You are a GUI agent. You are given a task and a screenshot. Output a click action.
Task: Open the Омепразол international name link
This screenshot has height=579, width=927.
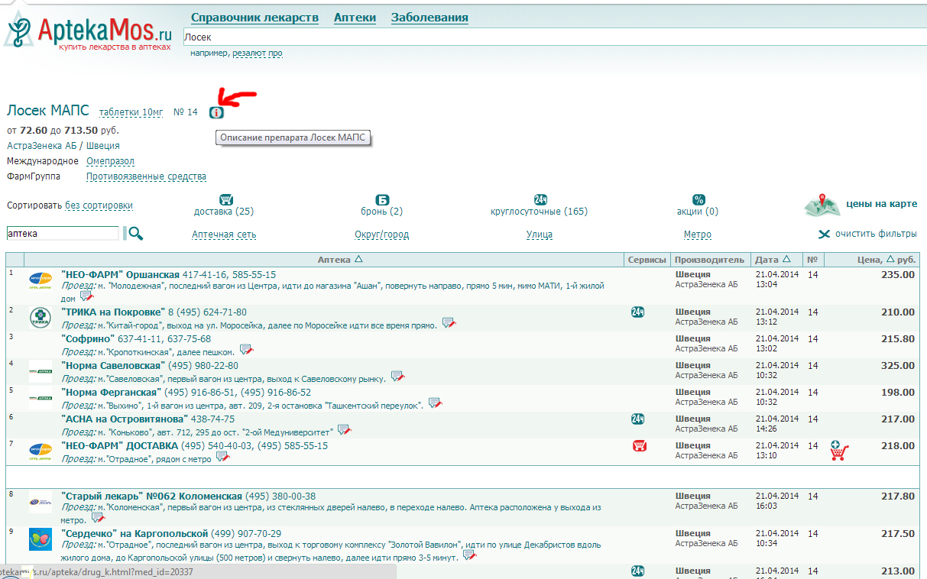110,161
